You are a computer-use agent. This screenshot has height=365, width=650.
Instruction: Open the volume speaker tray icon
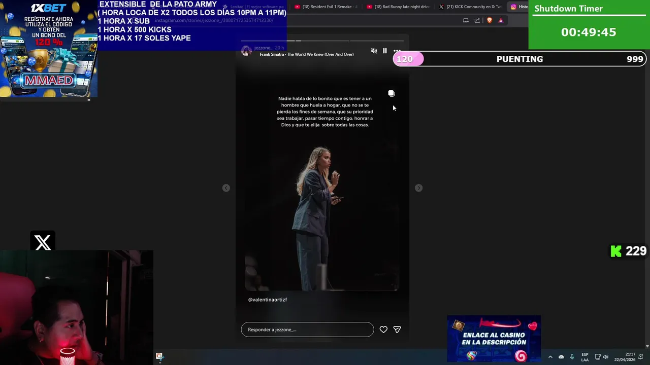point(605,357)
